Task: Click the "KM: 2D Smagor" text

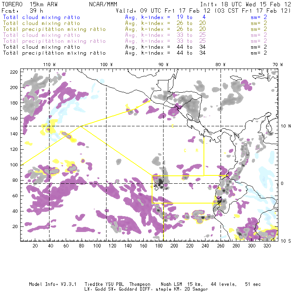Action: click(191, 289)
